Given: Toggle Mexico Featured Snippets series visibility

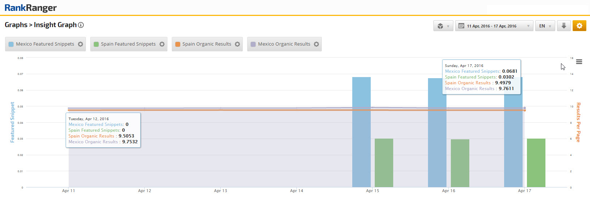Looking at the screenshot, I should pos(45,44).
